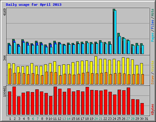Click the red KBytes legend label
This screenshot has height=122, width=156.
[x=152, y=109]
